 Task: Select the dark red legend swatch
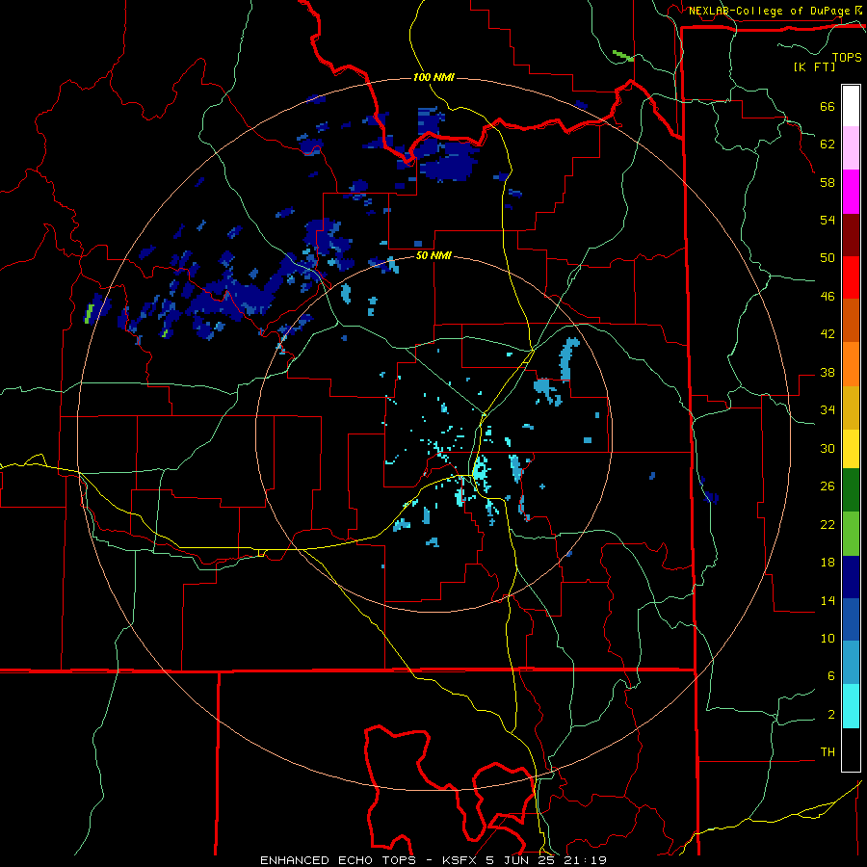coord(851,234)
